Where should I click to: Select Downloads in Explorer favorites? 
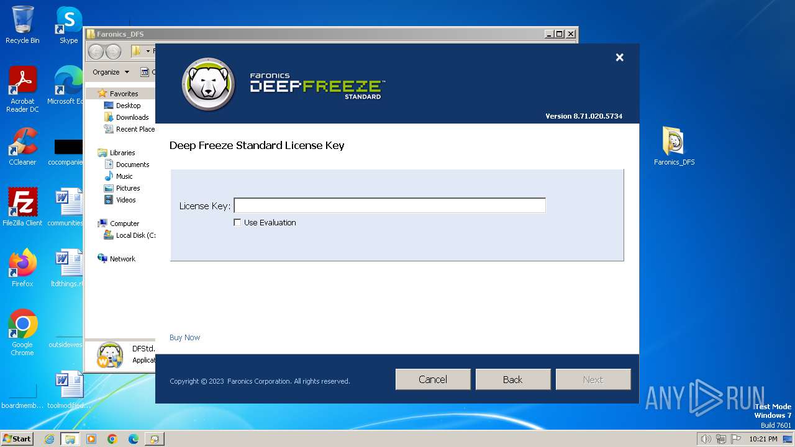pyautogui.click(x=127, y=117)
